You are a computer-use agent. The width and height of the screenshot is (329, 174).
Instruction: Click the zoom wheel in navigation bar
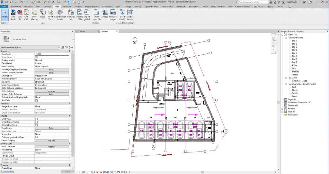(x=274, y=39)
